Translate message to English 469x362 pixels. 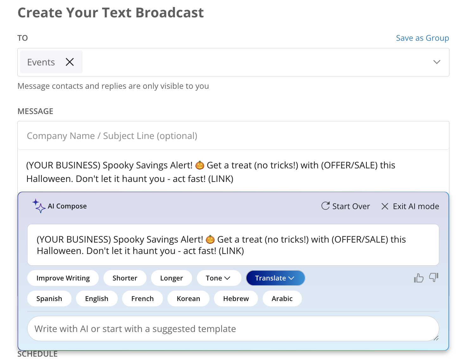97,299
